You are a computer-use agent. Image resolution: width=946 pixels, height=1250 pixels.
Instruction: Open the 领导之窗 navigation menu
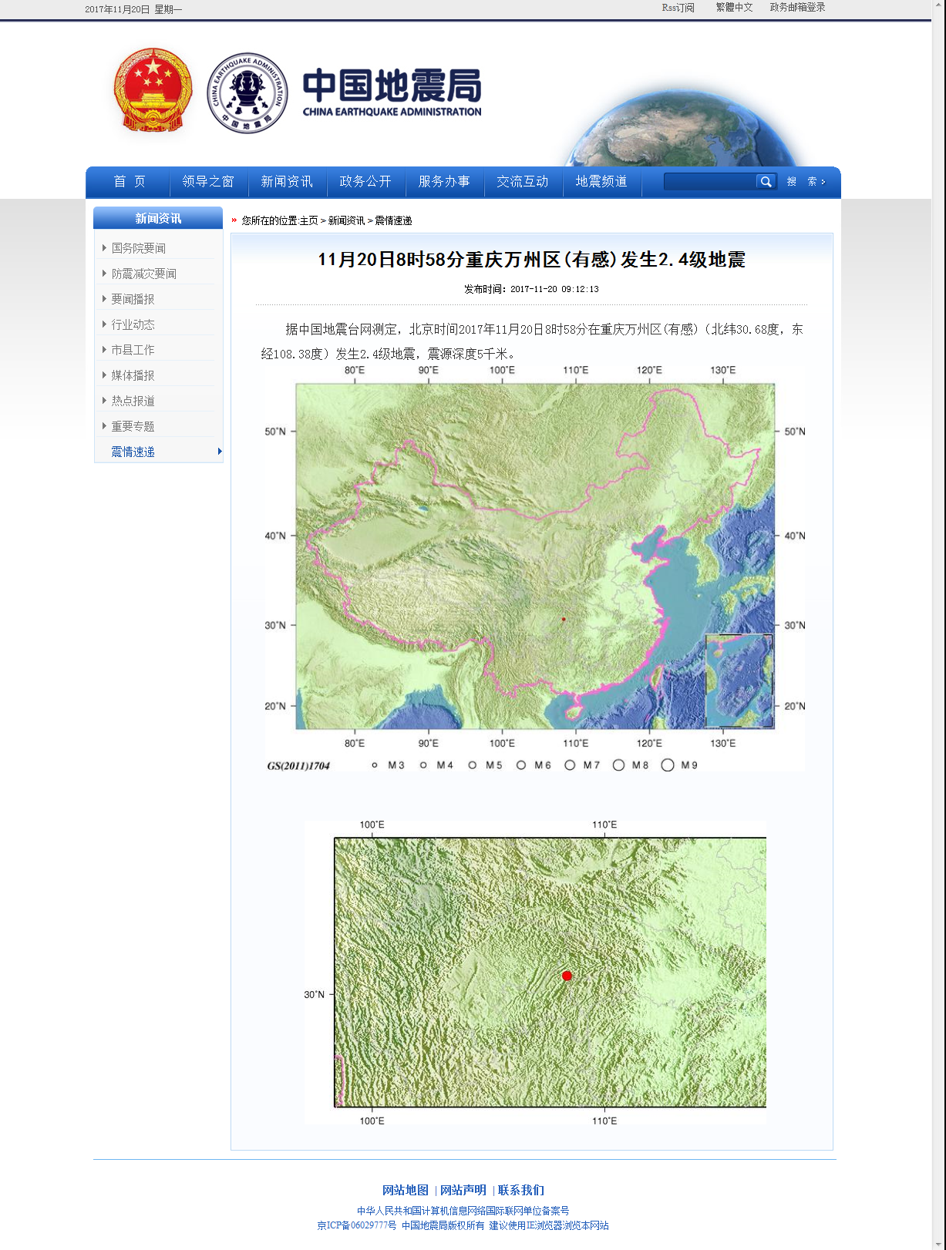[208, 182]
